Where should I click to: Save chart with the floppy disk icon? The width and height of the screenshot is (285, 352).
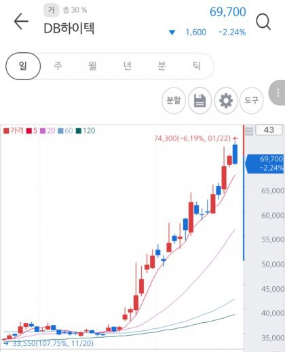200,100
